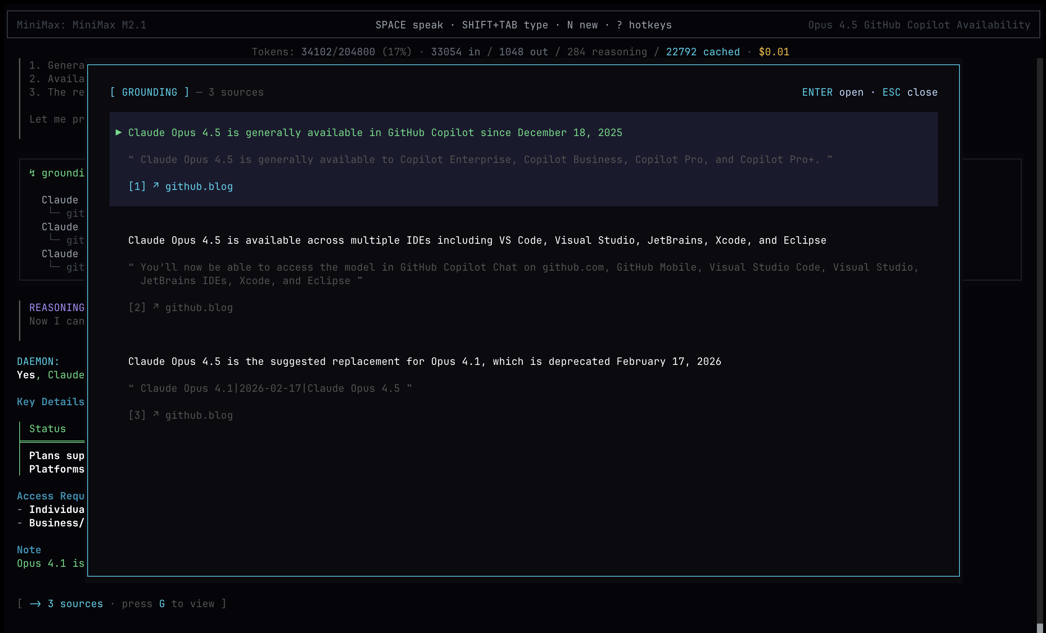1046x633 pixels.
Task: Show the '? hotkeys' help
Action: pos(644,25)
